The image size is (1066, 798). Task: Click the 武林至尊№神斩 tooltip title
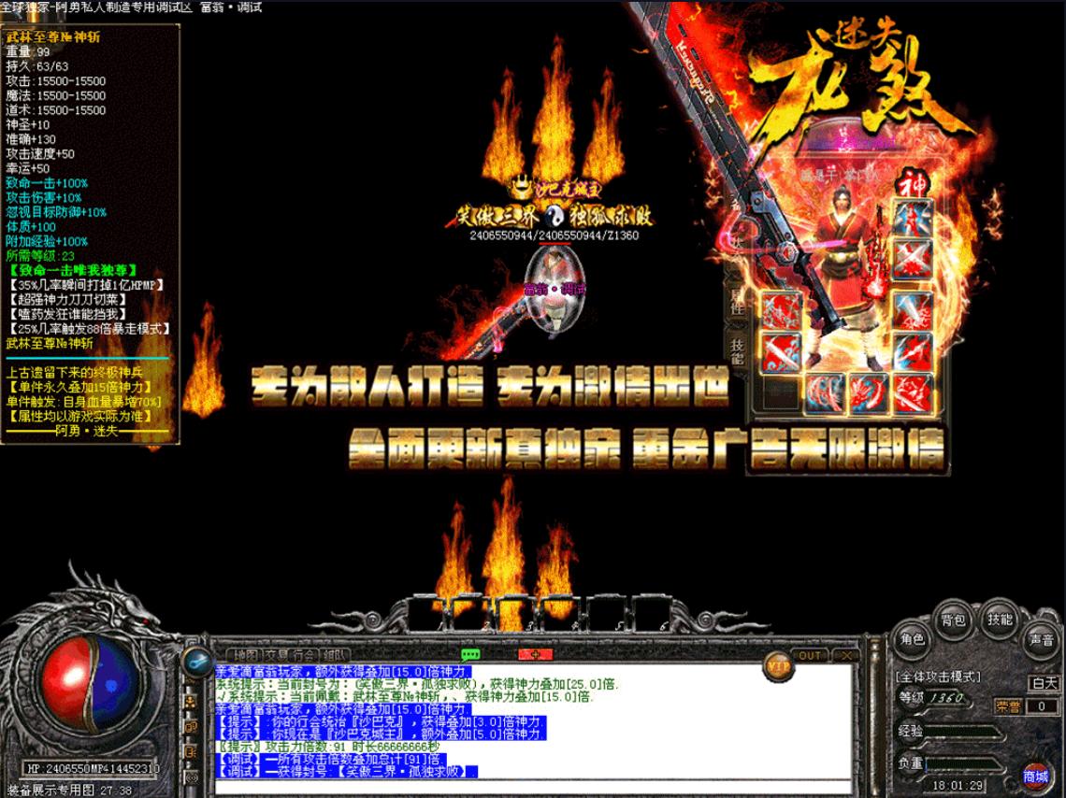coord(53,36)
